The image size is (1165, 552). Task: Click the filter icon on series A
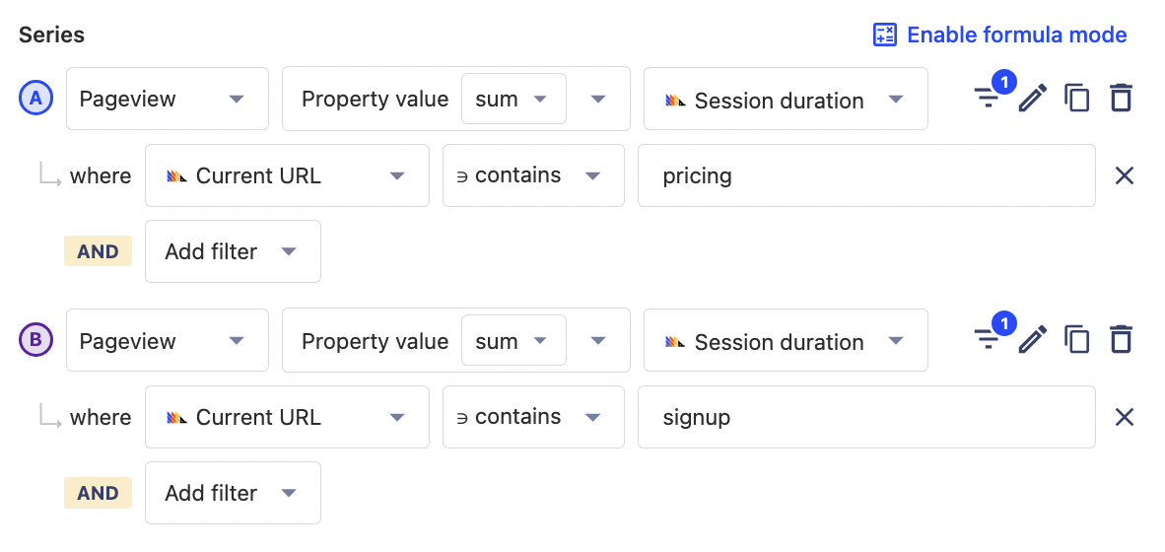tap(988, 98)
